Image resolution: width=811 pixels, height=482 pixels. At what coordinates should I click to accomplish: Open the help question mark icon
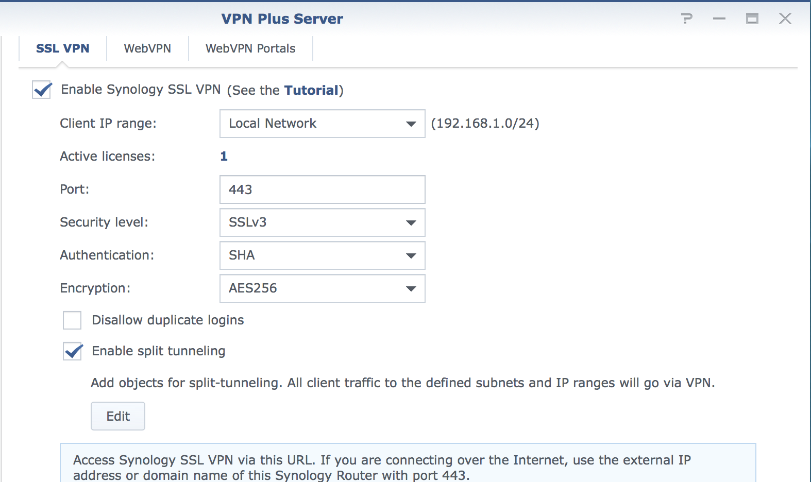pos(687,19)
